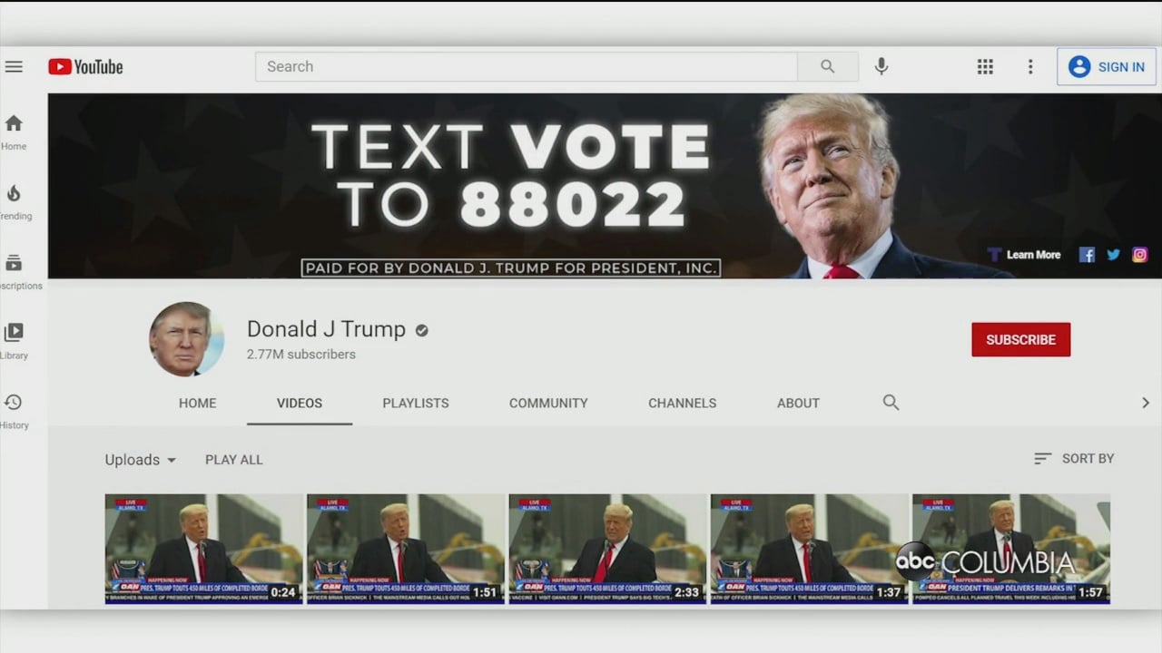Image resolution: width=1162 pixels, height=653 pixels.
Task: Search within the channel using magnifier
Action: 891,403
